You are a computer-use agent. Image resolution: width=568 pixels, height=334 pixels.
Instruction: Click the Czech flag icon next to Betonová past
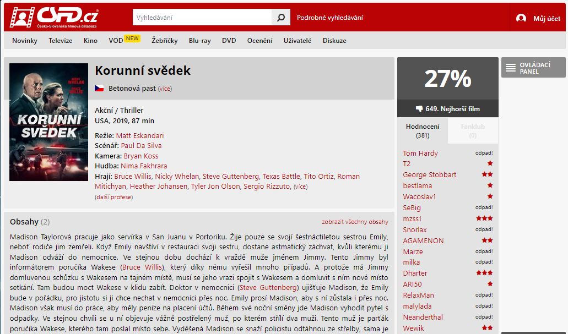pos(99,88)
